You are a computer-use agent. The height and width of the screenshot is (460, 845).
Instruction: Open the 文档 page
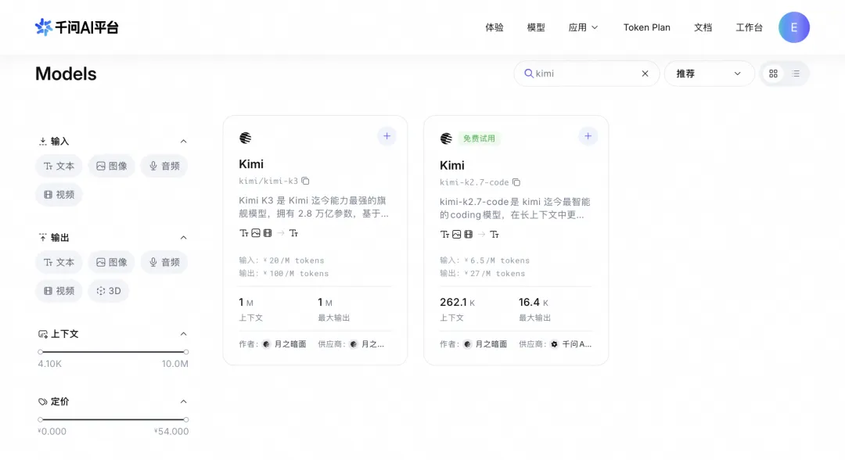703,27
